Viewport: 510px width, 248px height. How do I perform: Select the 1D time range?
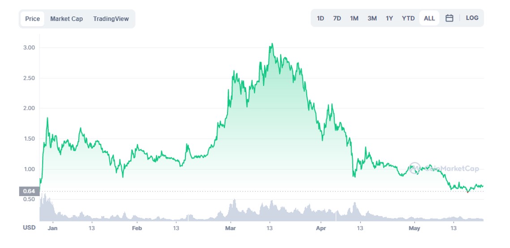pos(321,18)
